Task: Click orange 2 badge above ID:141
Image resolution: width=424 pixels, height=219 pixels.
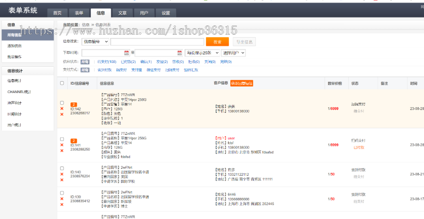Action: [74, 141]
